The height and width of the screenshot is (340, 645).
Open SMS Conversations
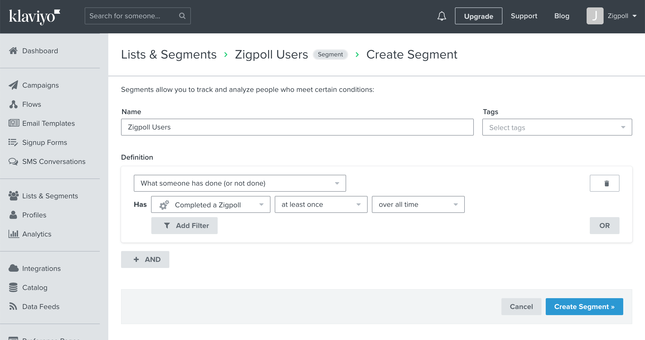click(x=54, y=162)
